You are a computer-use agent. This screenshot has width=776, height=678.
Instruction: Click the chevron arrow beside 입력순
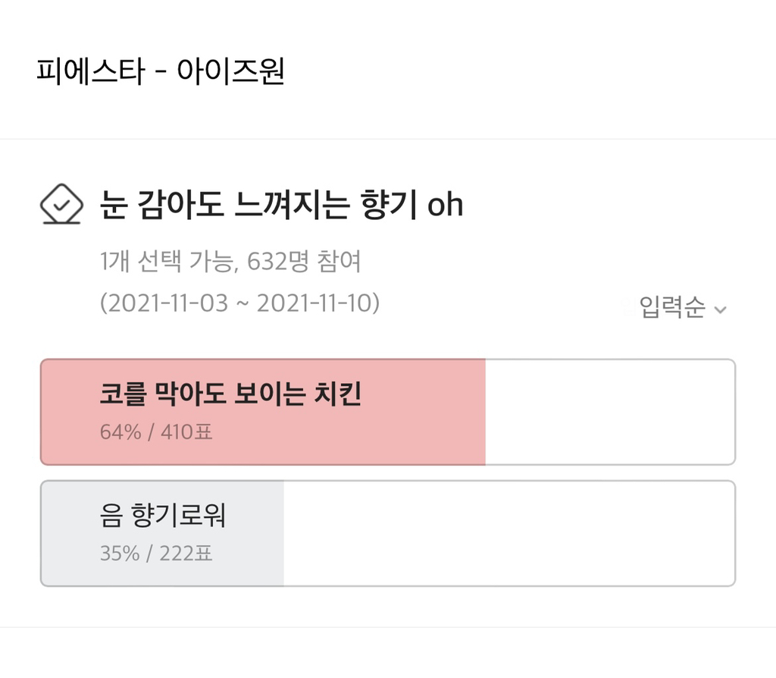point(721,309)
